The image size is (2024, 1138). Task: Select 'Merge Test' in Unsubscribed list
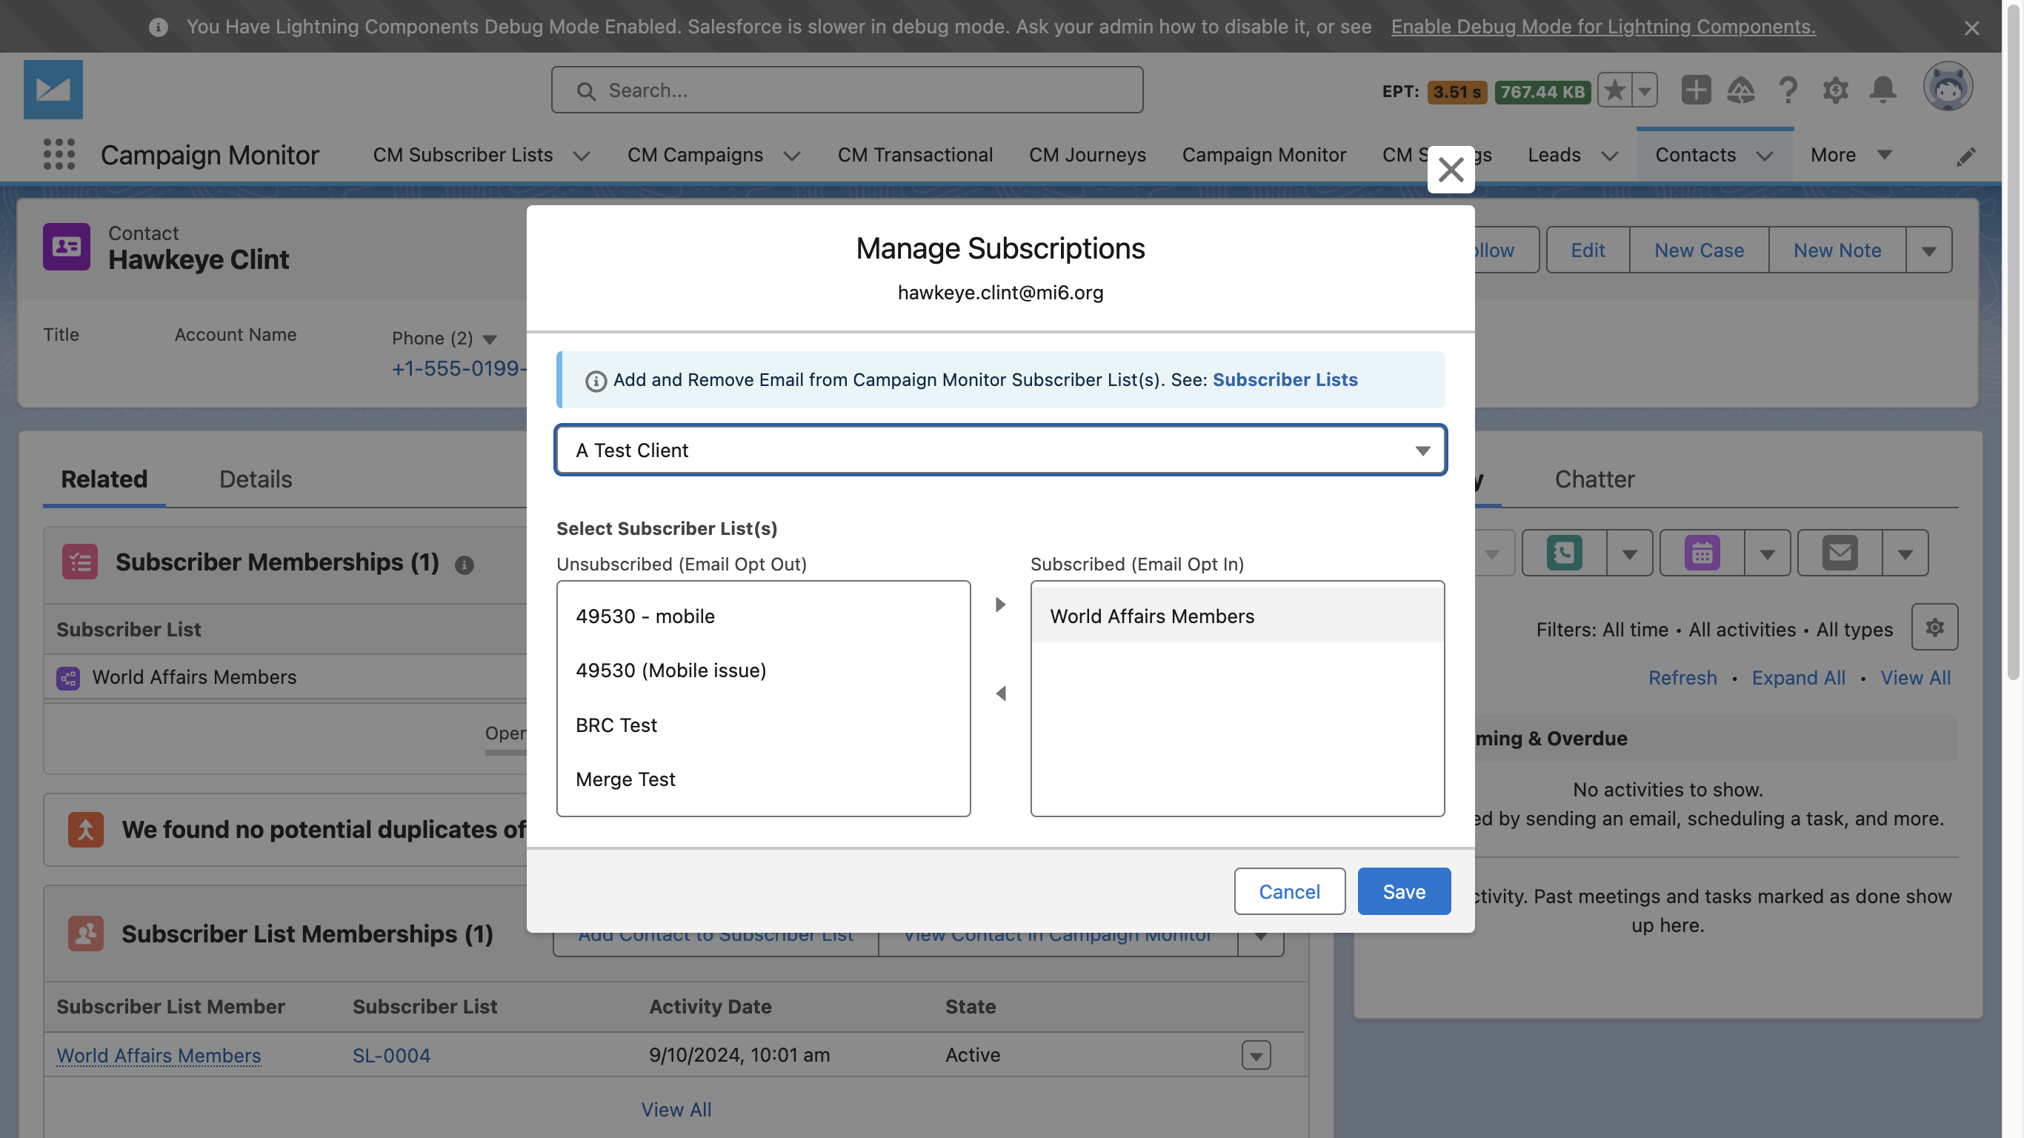click(x=763, y=779)
